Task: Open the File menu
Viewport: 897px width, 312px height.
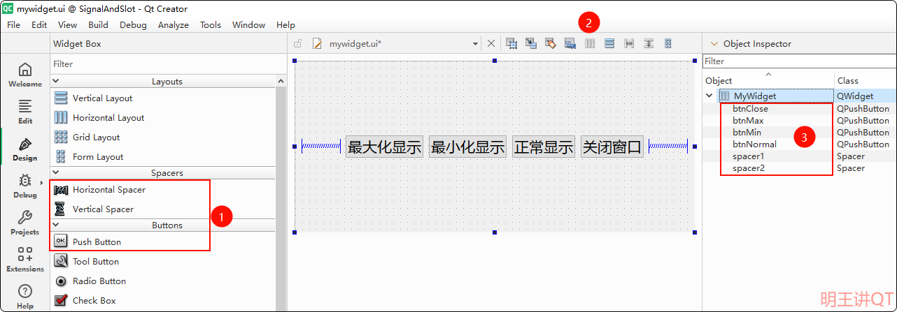Action: pos(13,24)
